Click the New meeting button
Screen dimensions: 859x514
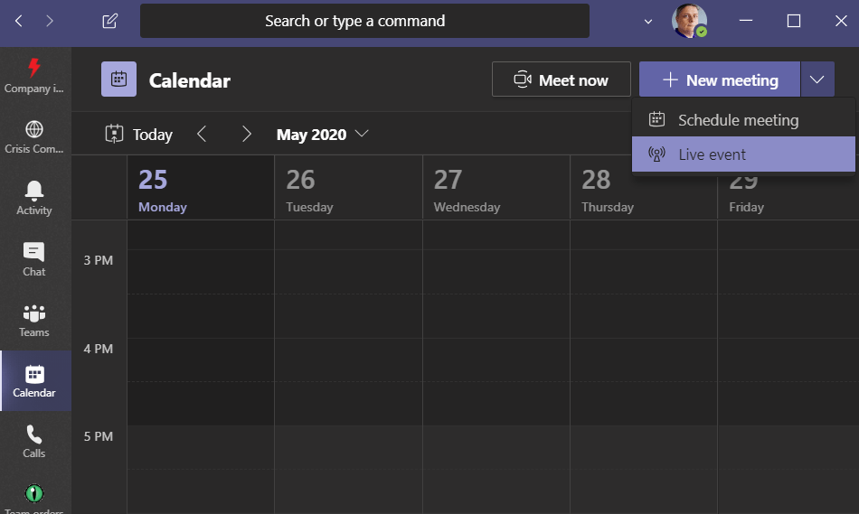pyautogui.click(x=720, y=79)
